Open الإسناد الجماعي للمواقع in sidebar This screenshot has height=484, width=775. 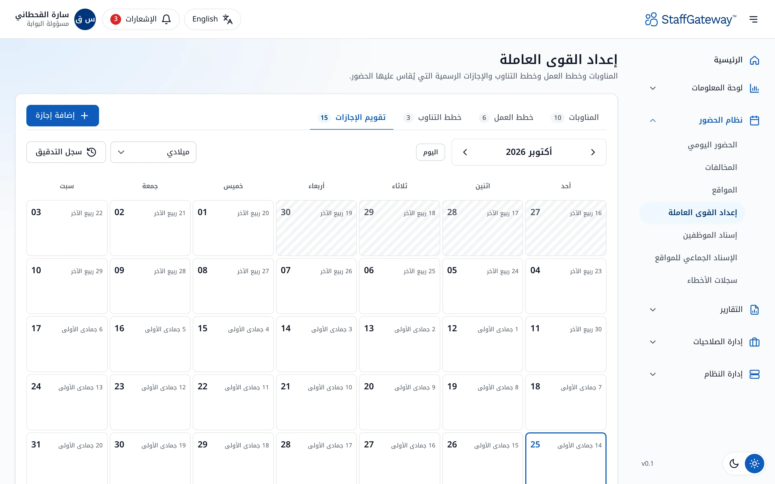coord(696,258)
